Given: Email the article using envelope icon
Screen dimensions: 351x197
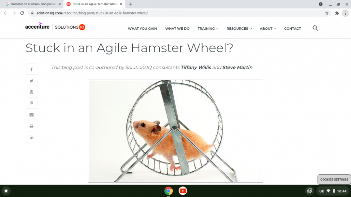Looking at the screenshot, I should 31,115.
